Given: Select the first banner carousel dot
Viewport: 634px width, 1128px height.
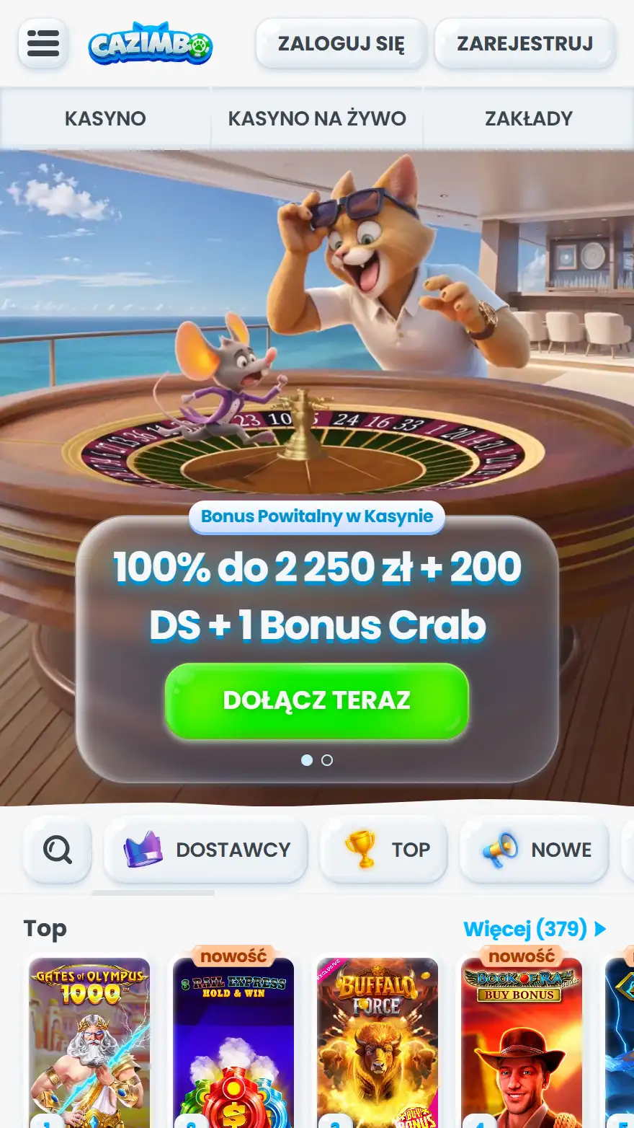Looking at the screenshot, I should click(x=307, y=760).
